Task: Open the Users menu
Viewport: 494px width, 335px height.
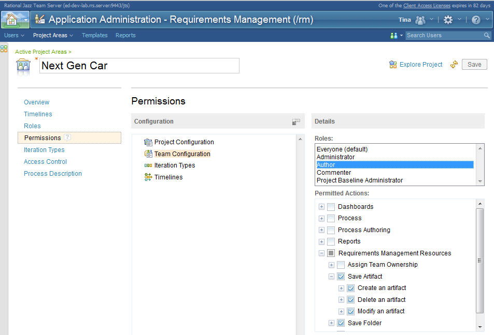Action: coord(11,35)
